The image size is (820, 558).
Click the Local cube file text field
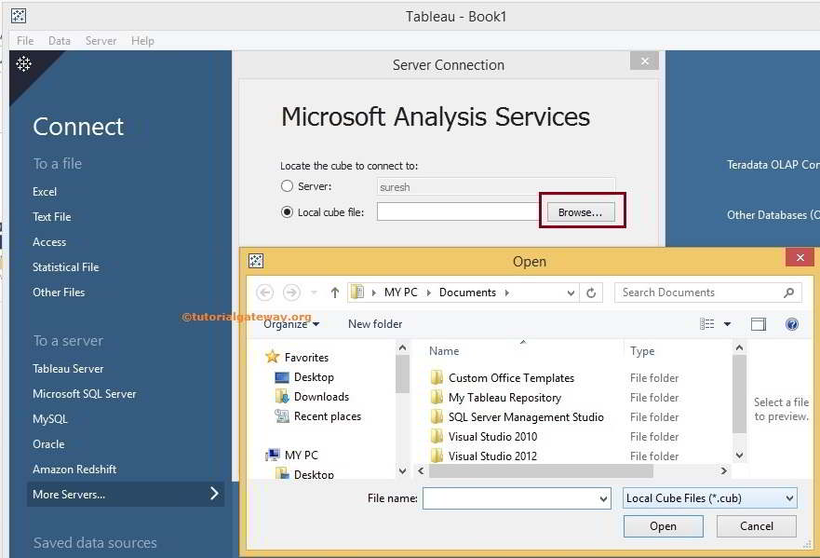458,212
